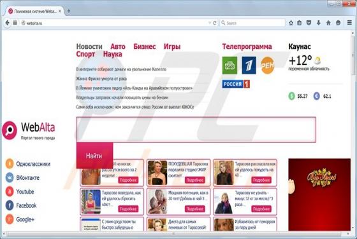
Task: Open the Игры section
Action: 172,46
